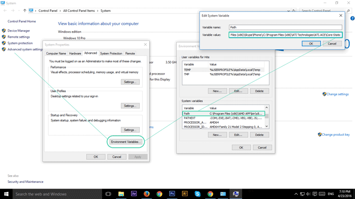This screenshot has height=199, width=355.
Task: Click the taskbar search box
Action: coord(57,194)
